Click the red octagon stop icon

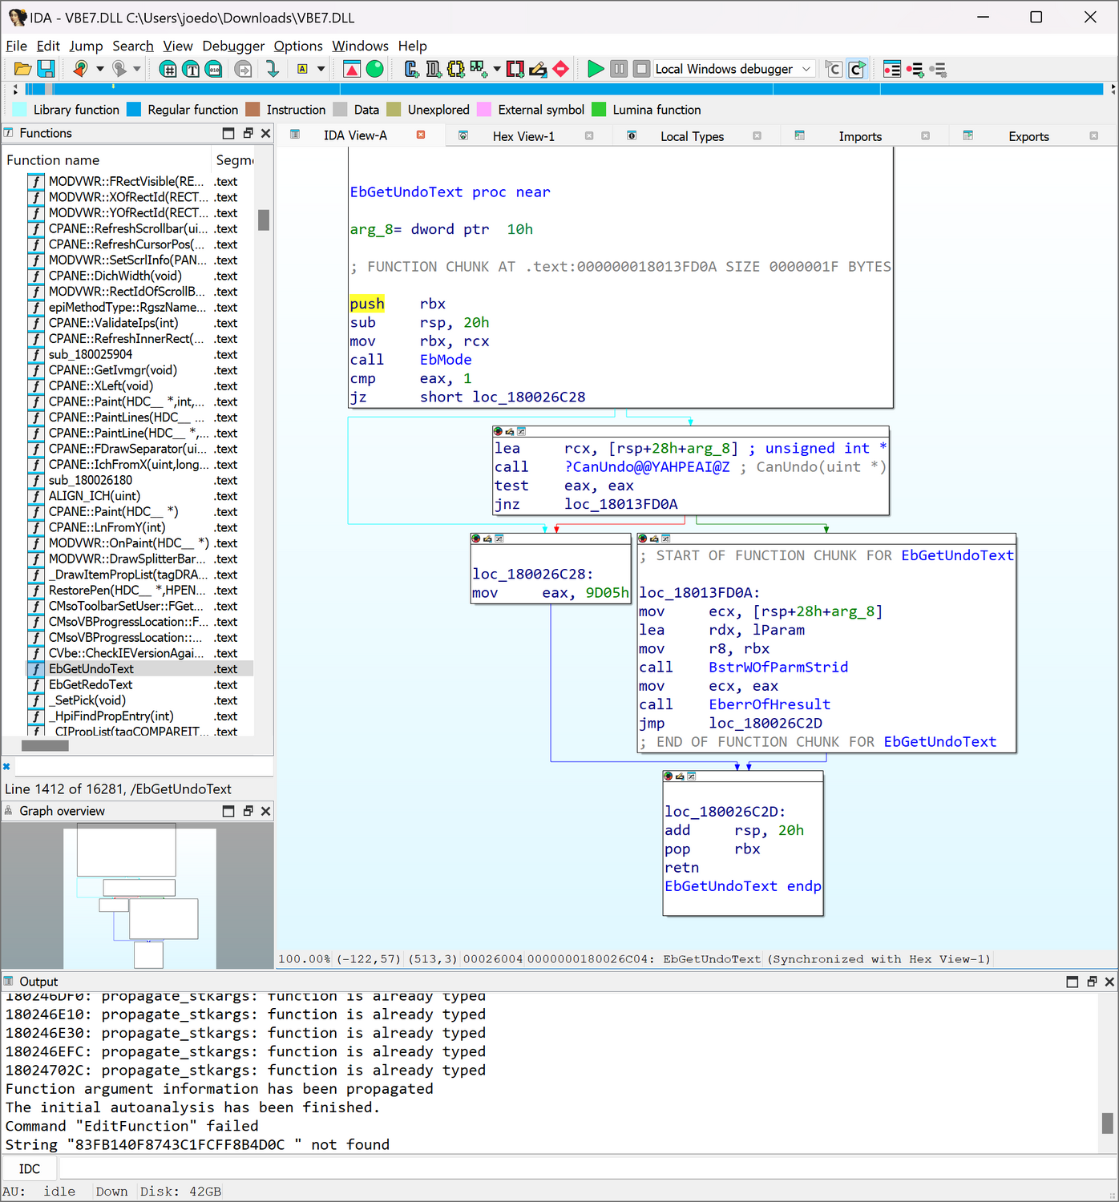pyautogui.click(x=561, y=70)
